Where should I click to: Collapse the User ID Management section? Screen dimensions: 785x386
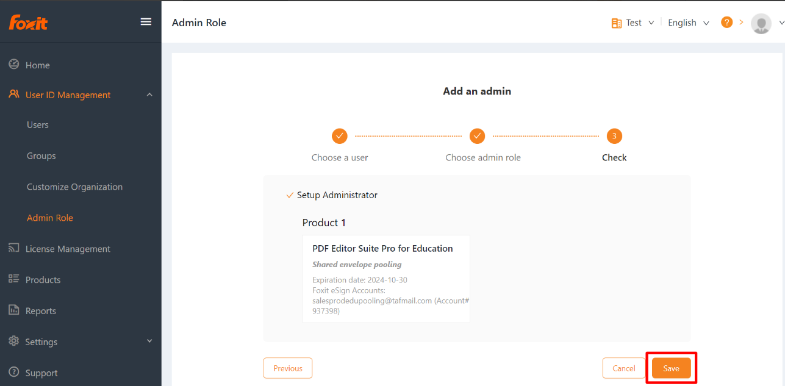point(149,95)
